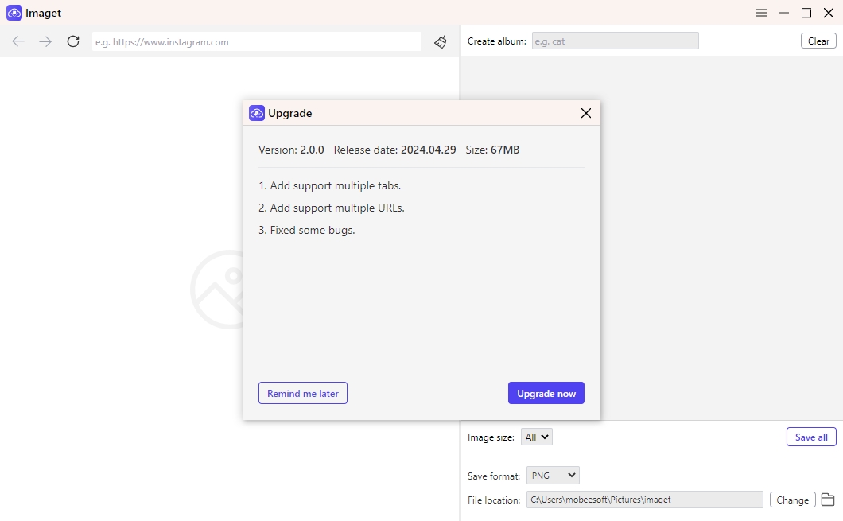
Task: Click Remind me later
Action: pyautogui.click(x=303, y=393)
